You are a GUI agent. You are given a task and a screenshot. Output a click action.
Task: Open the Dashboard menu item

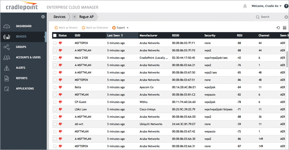coord(23,26)
